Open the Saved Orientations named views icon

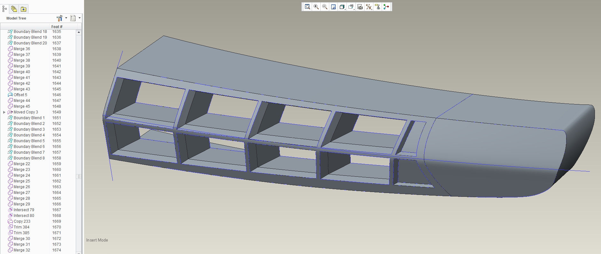click(x=351, y=7)
